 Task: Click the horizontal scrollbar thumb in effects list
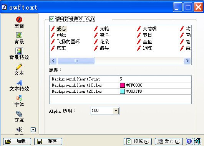[x=76, y=61]
